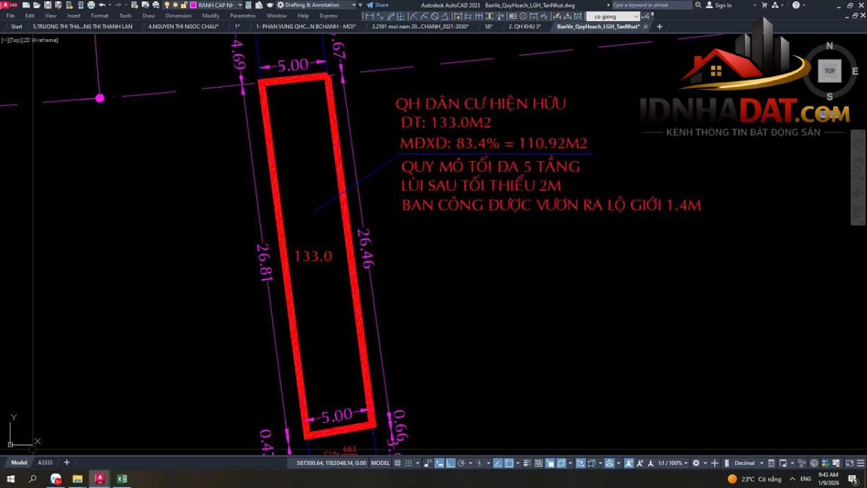The image size is (867, 488).
Task: Toggle MODEL space button in status bar
Action: click(x=380, y=463)
